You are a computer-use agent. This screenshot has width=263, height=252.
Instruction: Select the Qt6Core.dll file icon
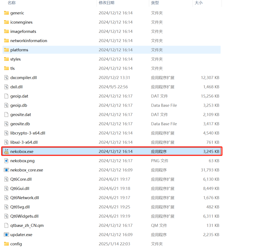tap(6, 179)
